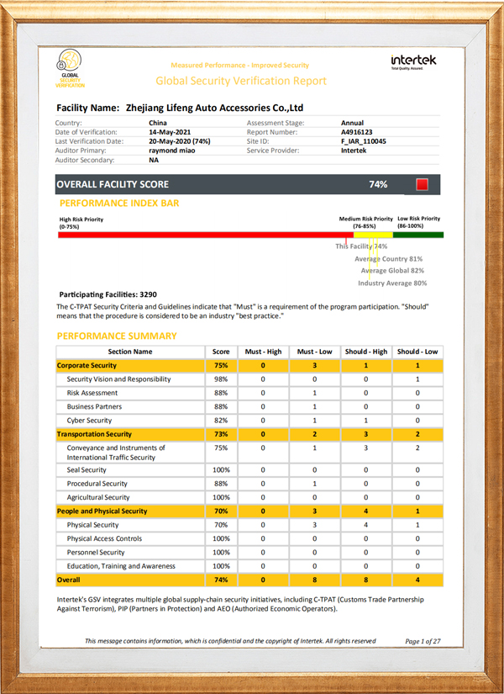Click the Must - High column header
The image size is (504, 694).
pos(262,352)
